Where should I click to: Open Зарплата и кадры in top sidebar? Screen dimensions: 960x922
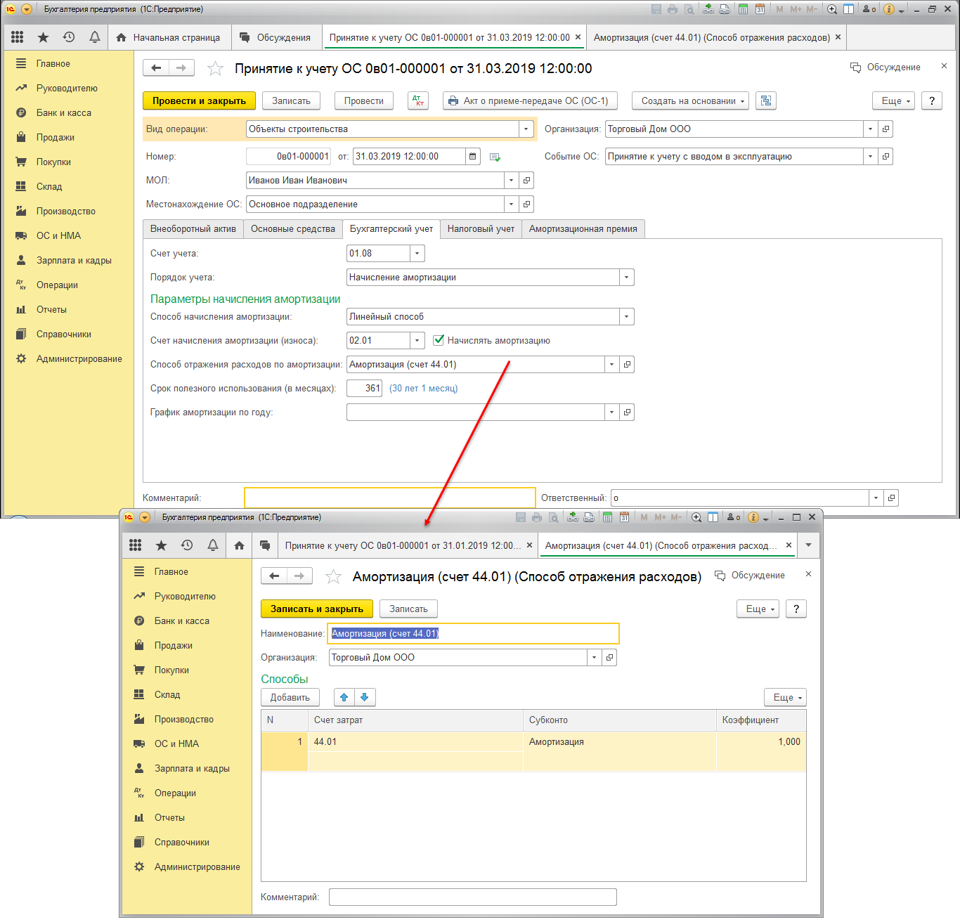(x=74, y=260)
